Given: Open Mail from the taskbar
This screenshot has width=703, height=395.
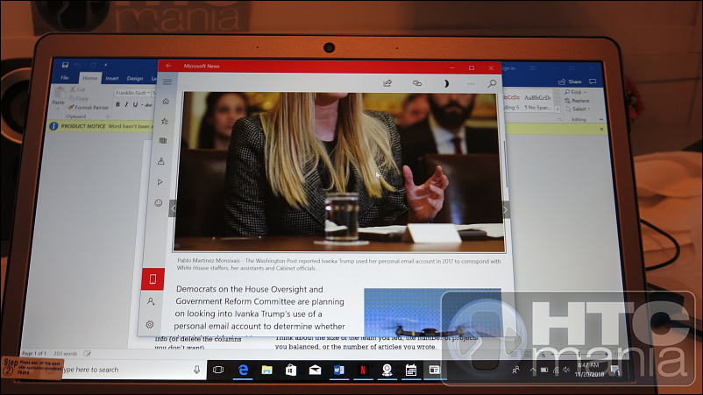Looking at the screenshot, I should click(315, 370).
